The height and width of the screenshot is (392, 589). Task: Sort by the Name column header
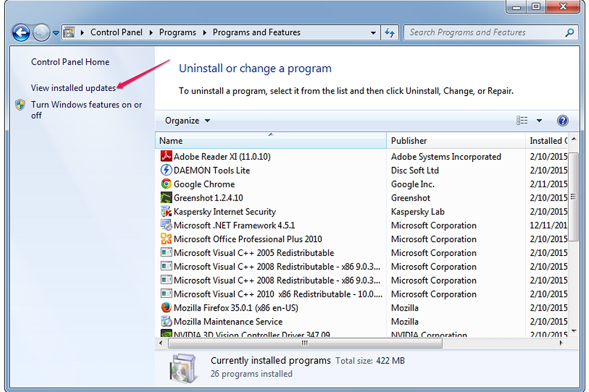pyautogui.click(x=271, y=141)
